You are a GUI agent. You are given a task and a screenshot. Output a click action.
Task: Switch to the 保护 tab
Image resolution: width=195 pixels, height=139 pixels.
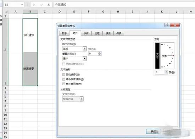pos(119,33)
